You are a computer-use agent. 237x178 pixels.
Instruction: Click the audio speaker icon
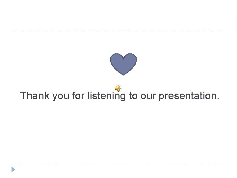118,88
